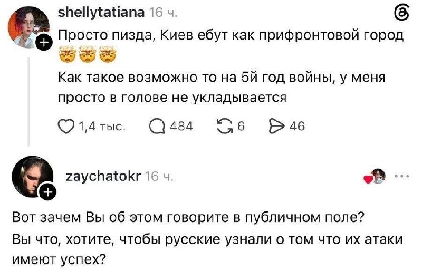Click the 16 ч. timestamp on zaychatokr's reply
This screenshot has width=422, height=280.
159,177
